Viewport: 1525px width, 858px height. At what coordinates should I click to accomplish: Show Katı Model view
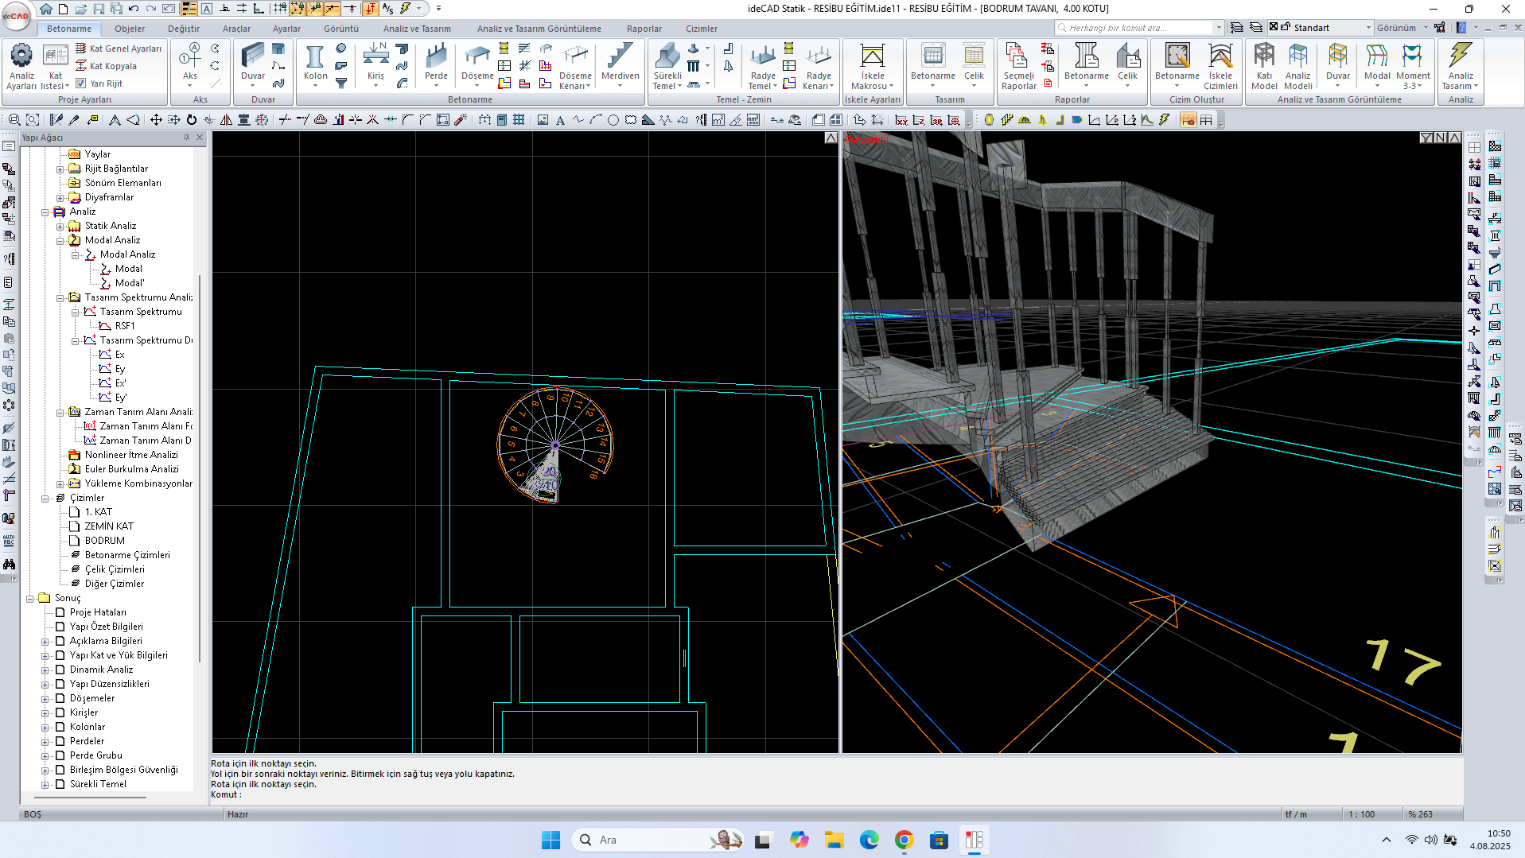coord(1264,67)
